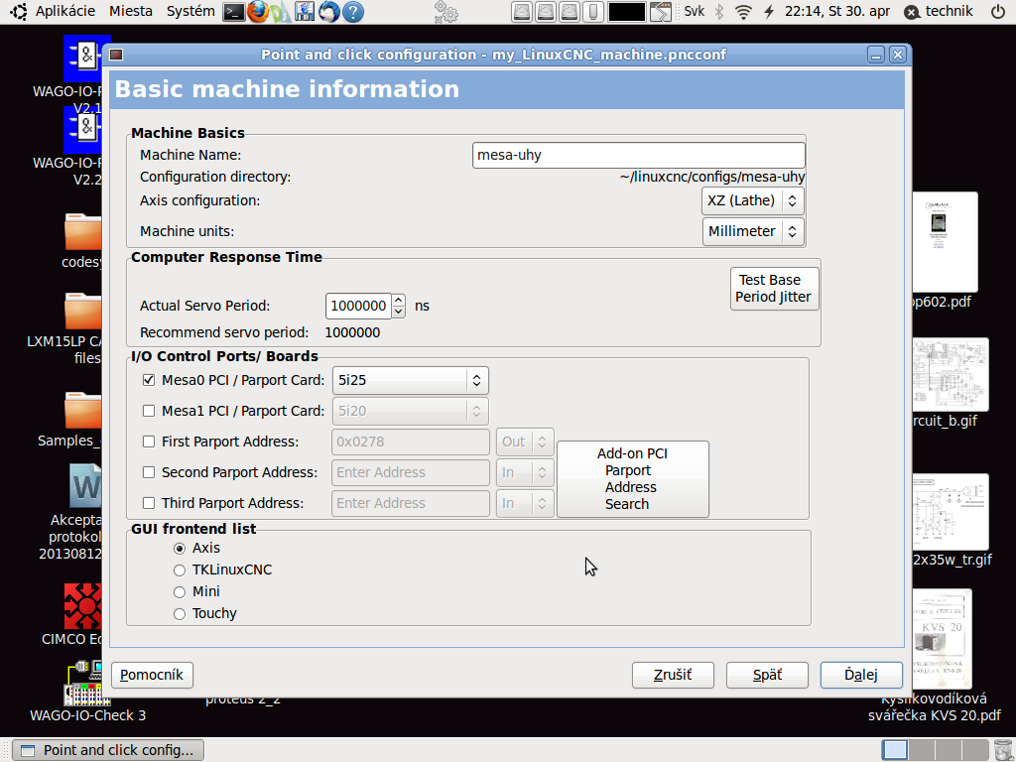
Task: Open the Systém menu
Action: 190,11
